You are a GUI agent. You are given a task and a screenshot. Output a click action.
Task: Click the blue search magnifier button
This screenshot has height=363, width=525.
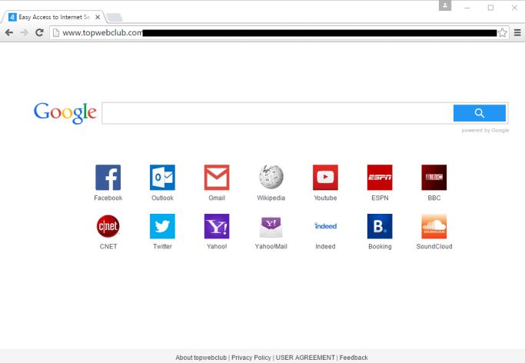[480, 113]
